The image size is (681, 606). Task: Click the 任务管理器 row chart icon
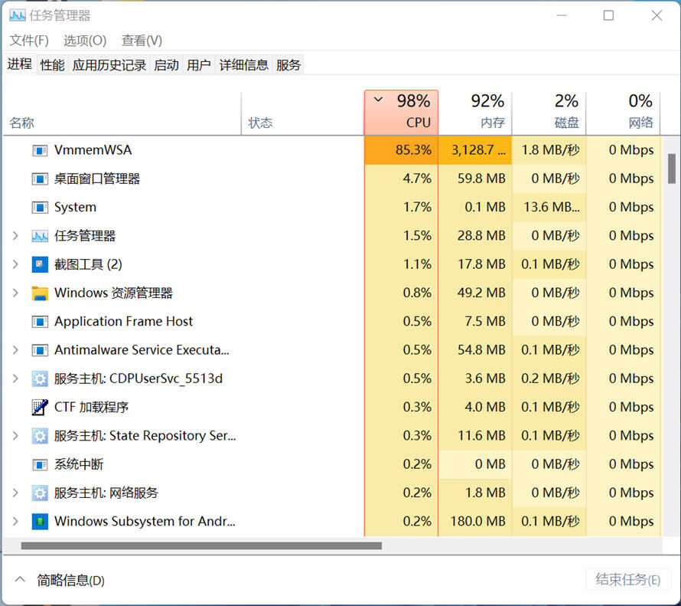click(40, 236)
